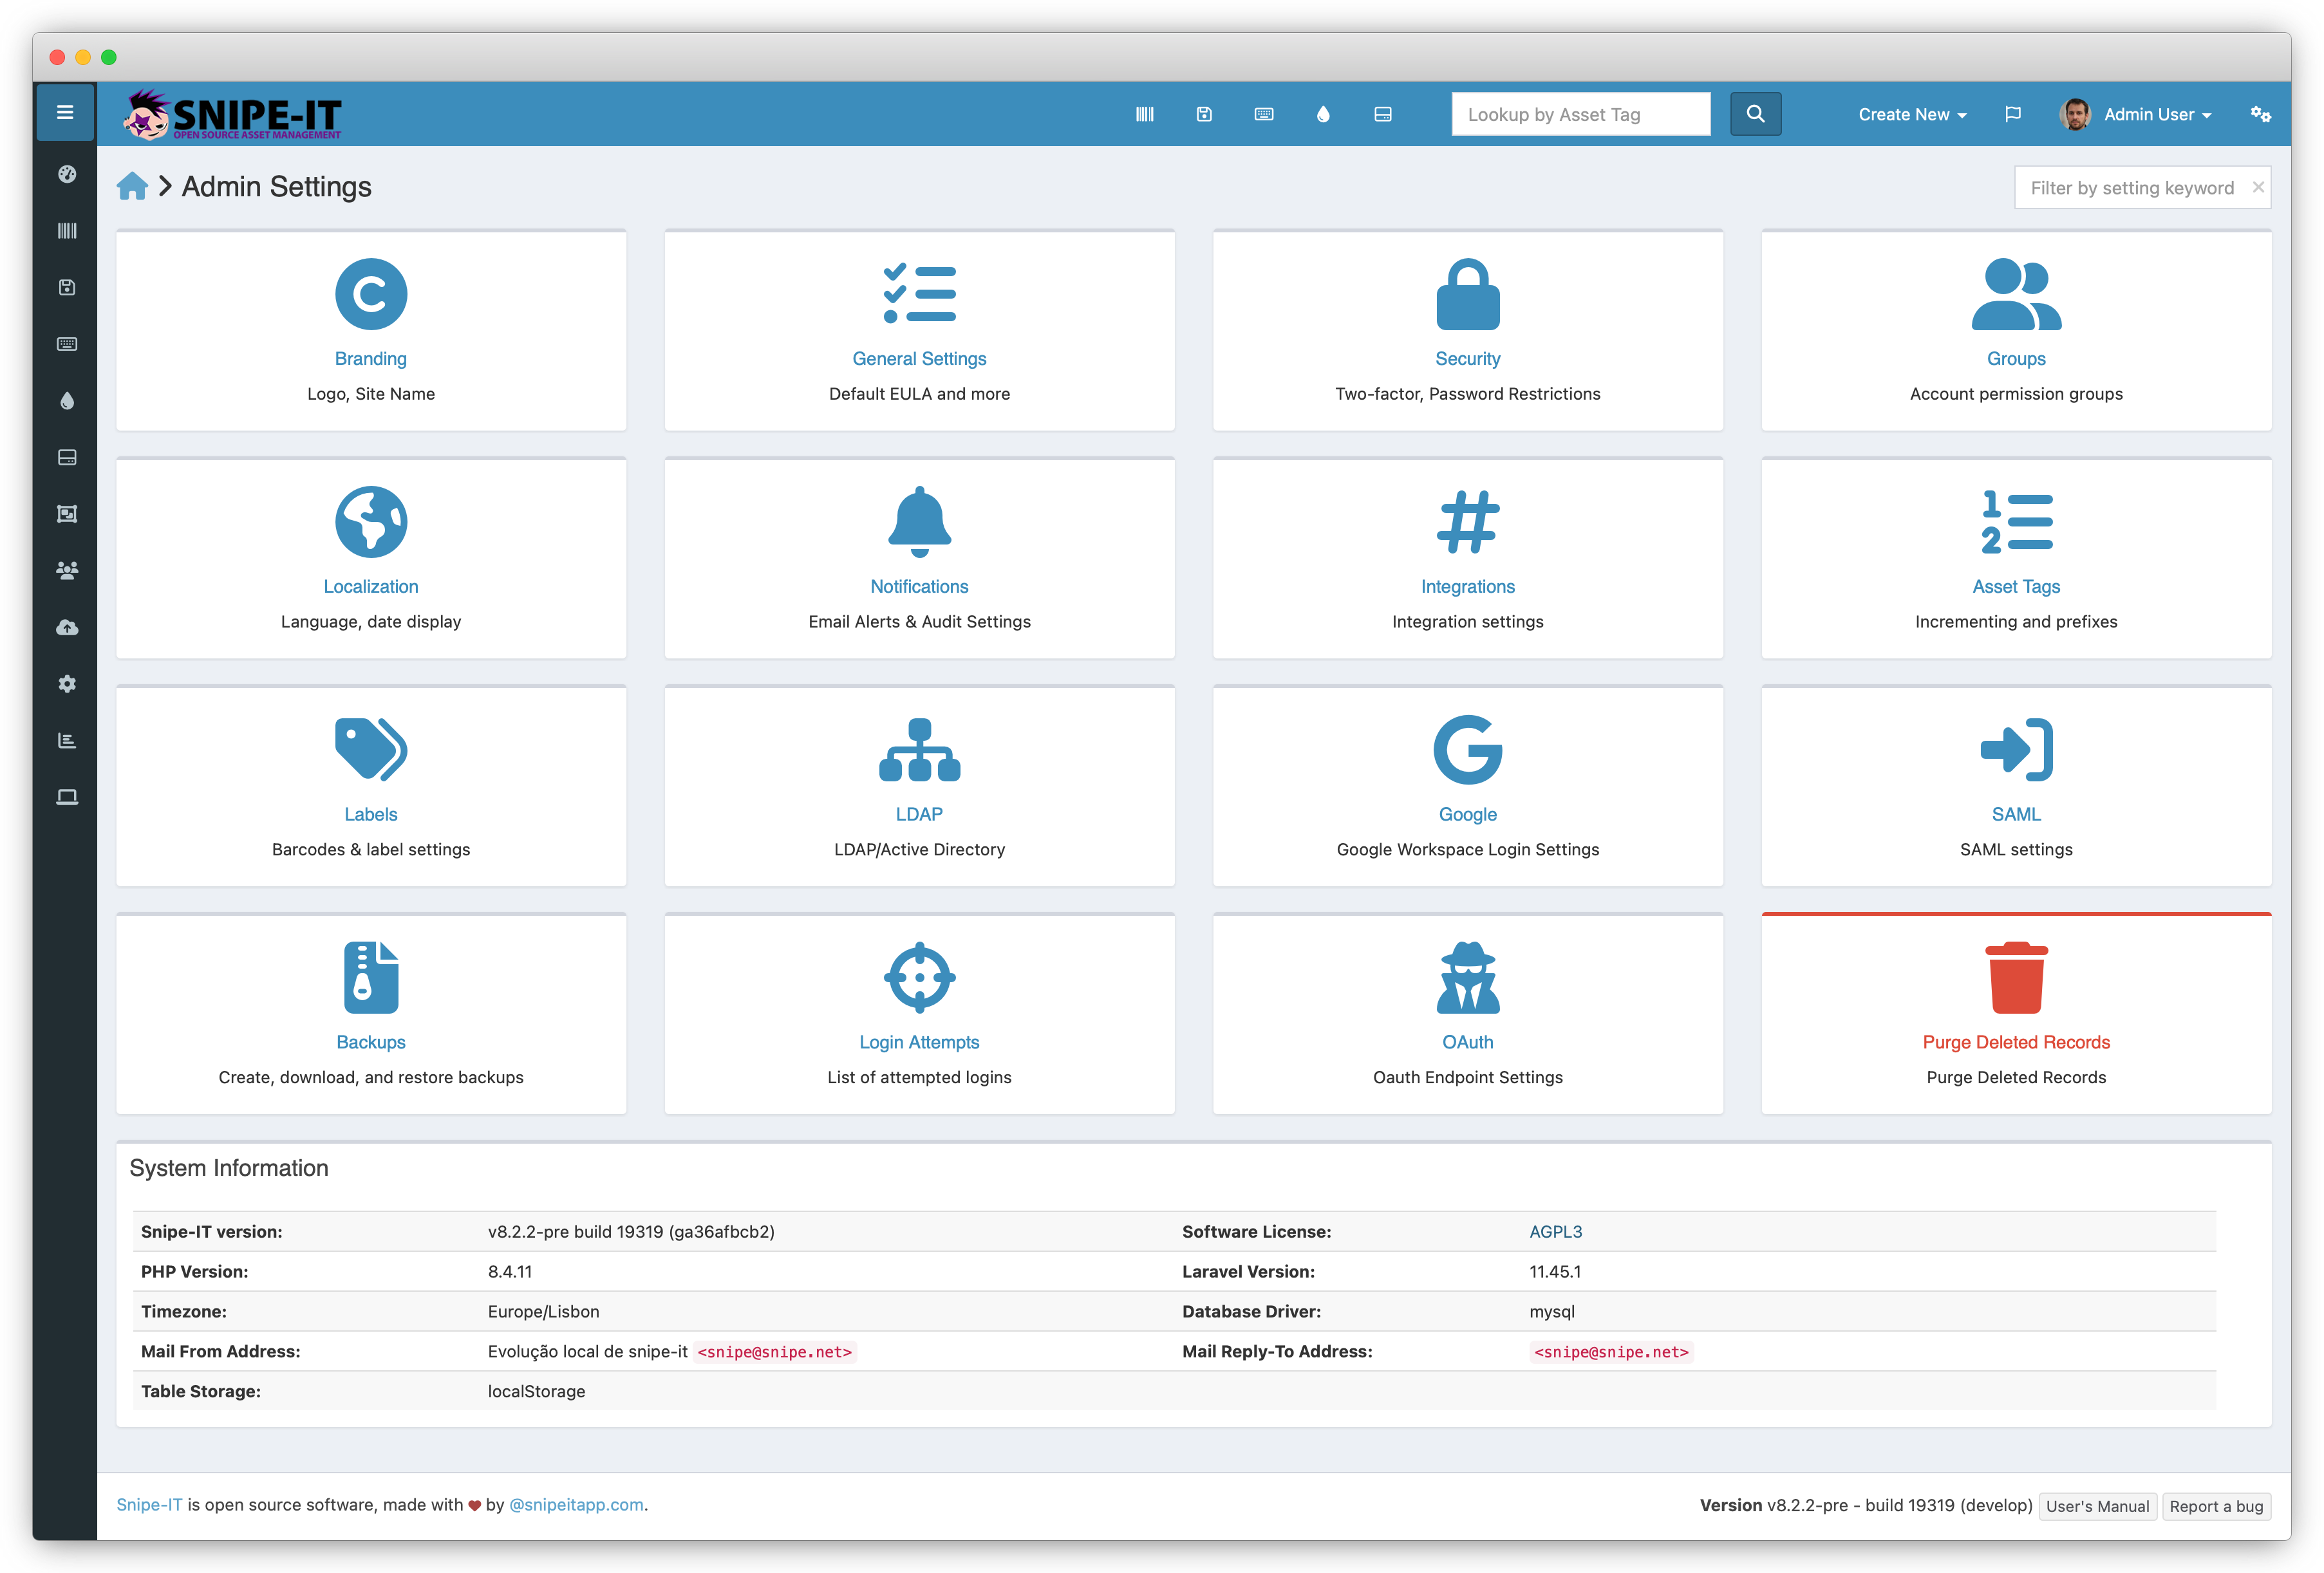Open LDAP settings
This screenshot has width=2324, height=1573.
919,787
